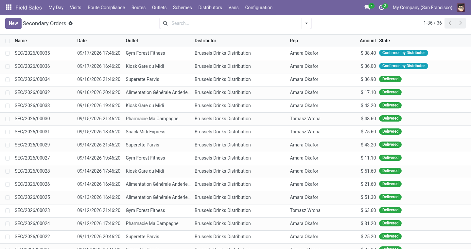Open the activities clock icon

(x=382, y=7)
